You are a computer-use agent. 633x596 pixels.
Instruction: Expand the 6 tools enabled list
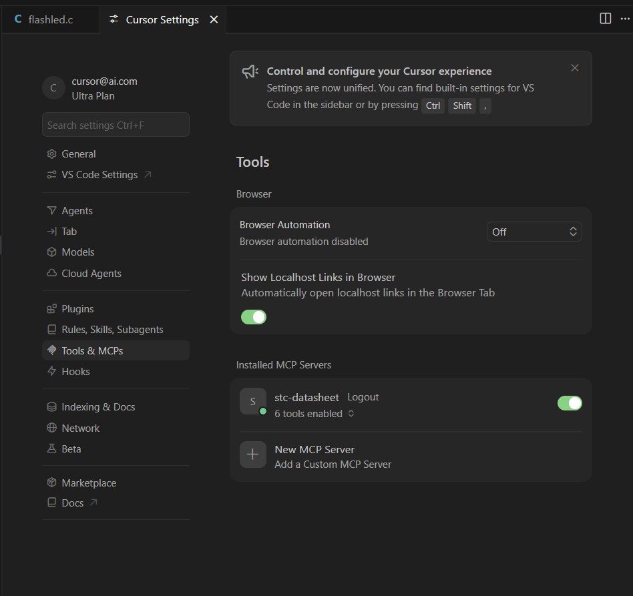(x=314, y=414)
